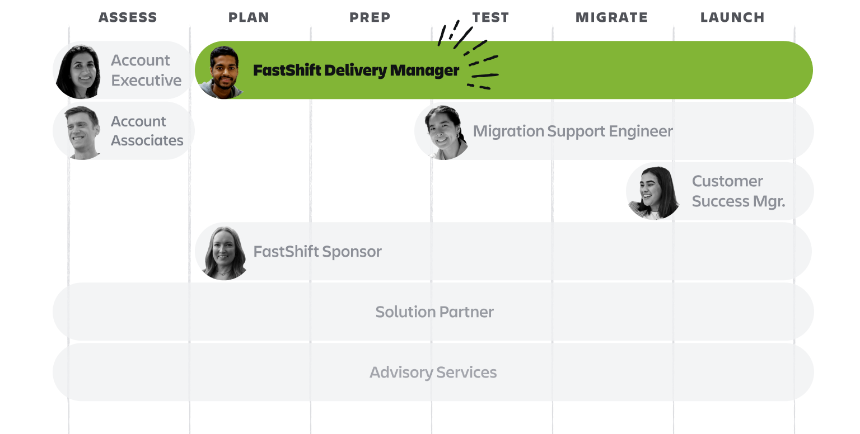Viewport: 860px width, 434px height.
Task: Click the Migration Support Engineer label
Action: click(573, 131)
